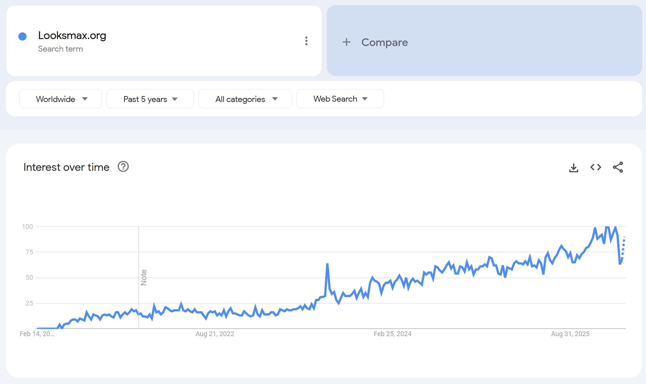This screenshot has width=646, height=384.
Task: Click the blue dot next to Looksmax.org
Action: (22, 36)
